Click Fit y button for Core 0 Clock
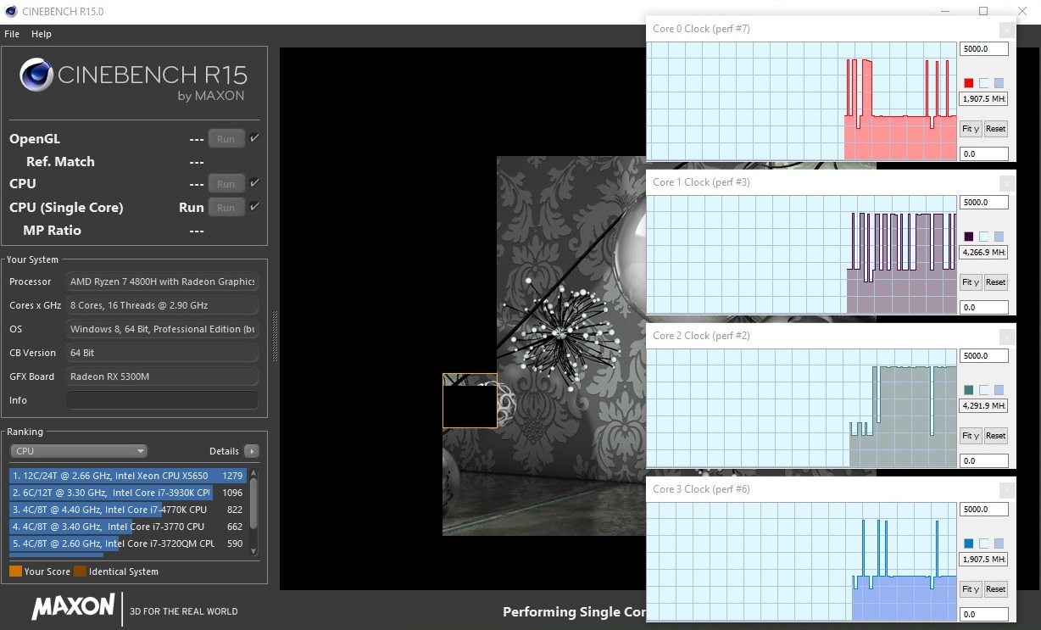This screenshot has width=1041, height=630. [971, 129]
